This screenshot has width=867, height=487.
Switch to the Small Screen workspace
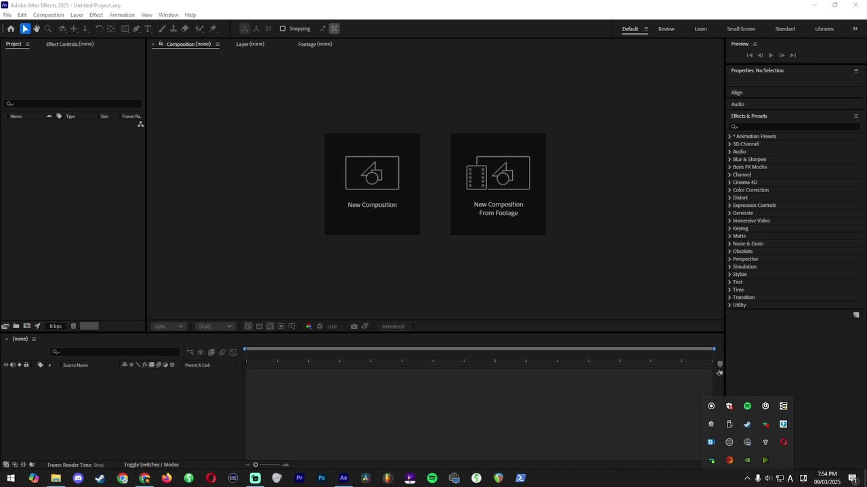coord(741,29)
